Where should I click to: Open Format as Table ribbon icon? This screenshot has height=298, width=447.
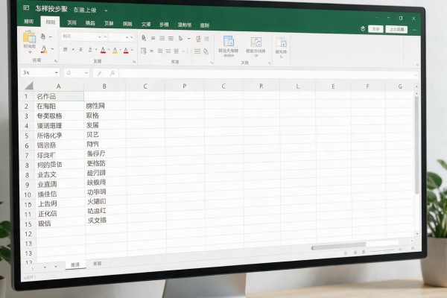click(256, 42)
